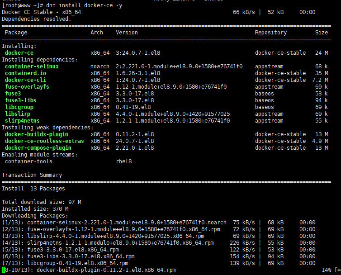
Task: Select the 'docker-compose-plugin' package name
Action: pos(38,148)
